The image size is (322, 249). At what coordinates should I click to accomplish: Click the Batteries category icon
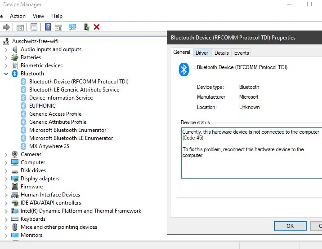(x=15, y=57)
